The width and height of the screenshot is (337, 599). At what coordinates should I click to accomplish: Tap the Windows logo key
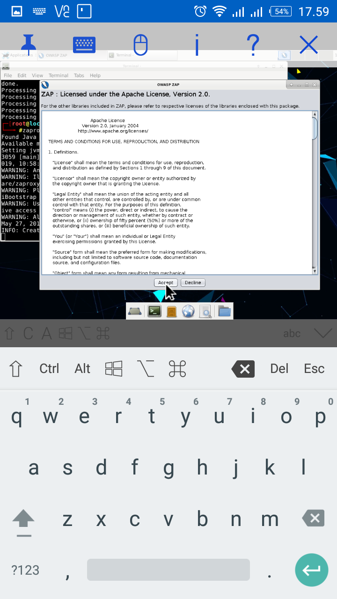(114, 369)
